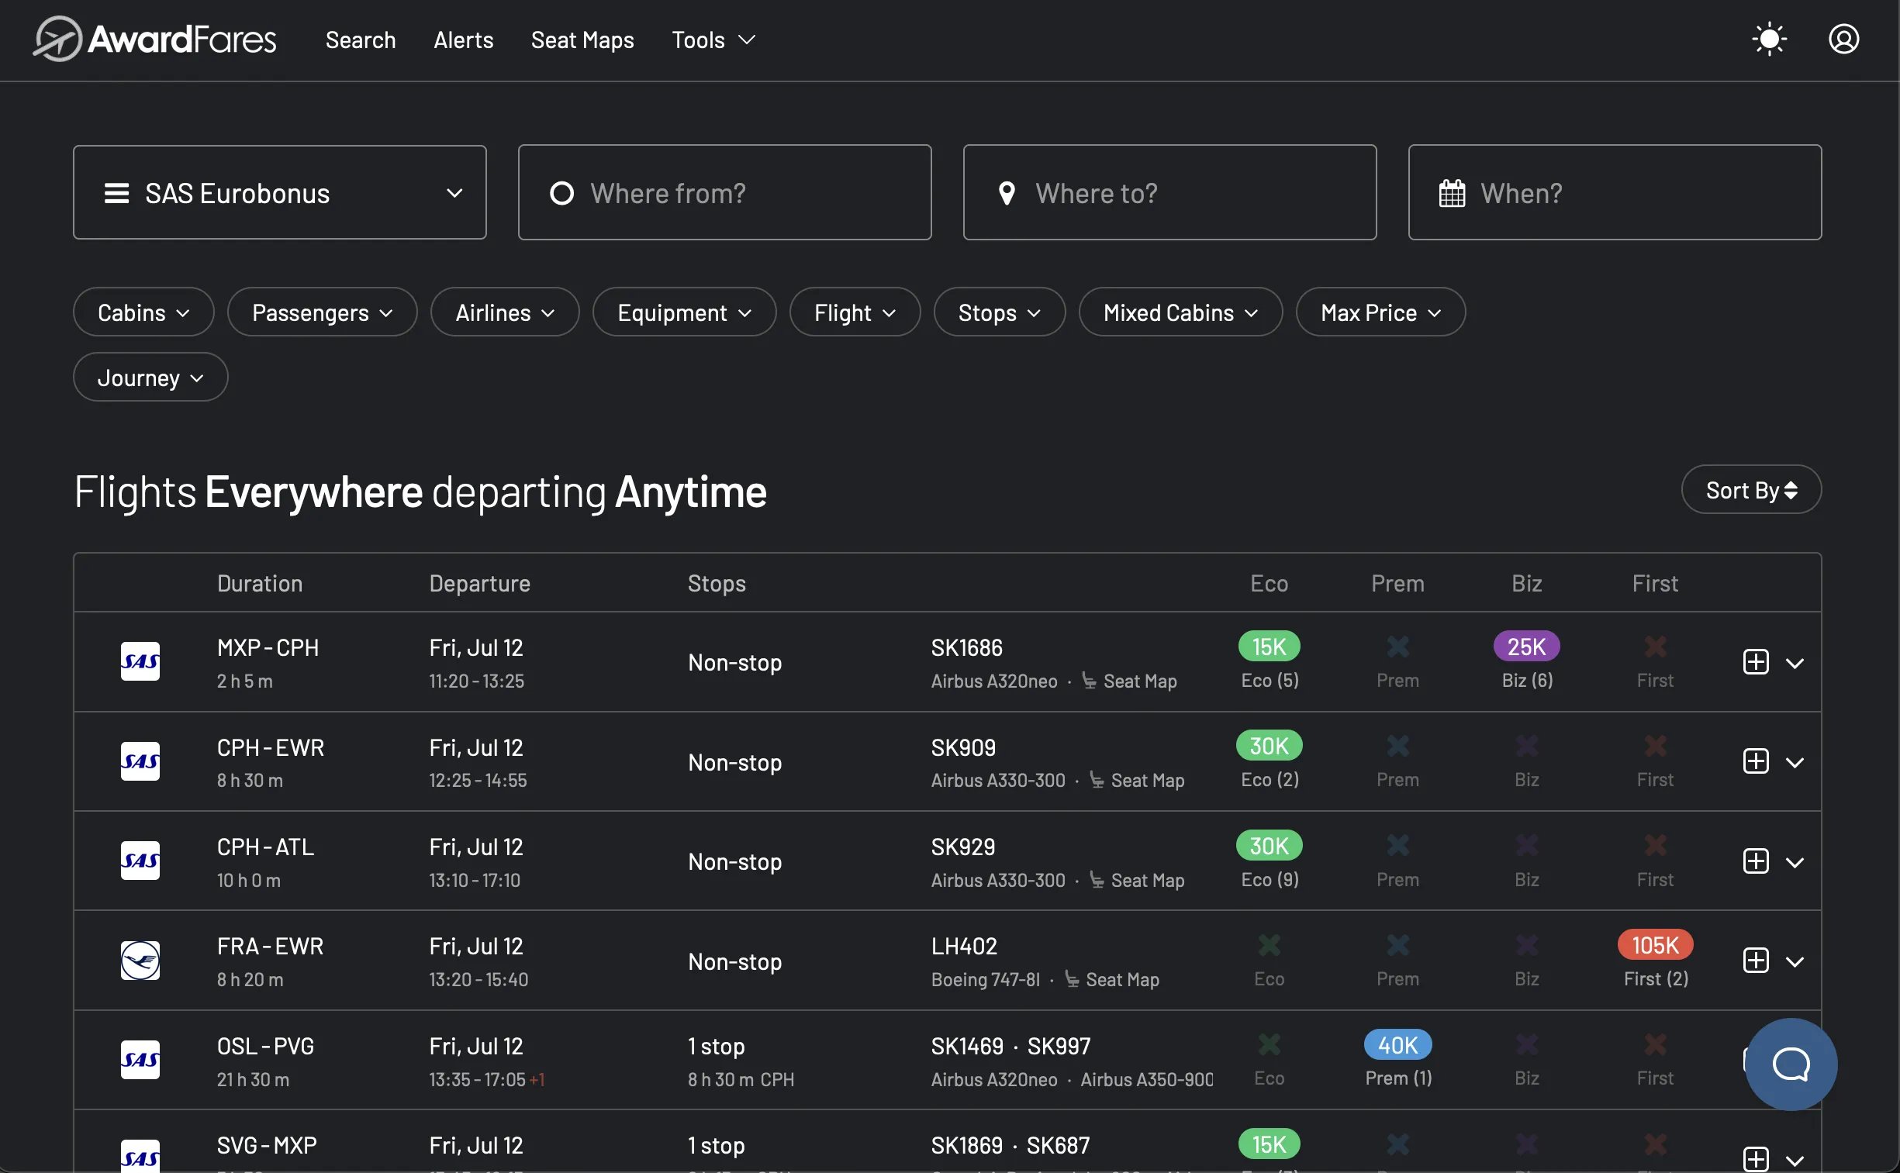Open Seat Map for SK929

tap(1138, 881)
